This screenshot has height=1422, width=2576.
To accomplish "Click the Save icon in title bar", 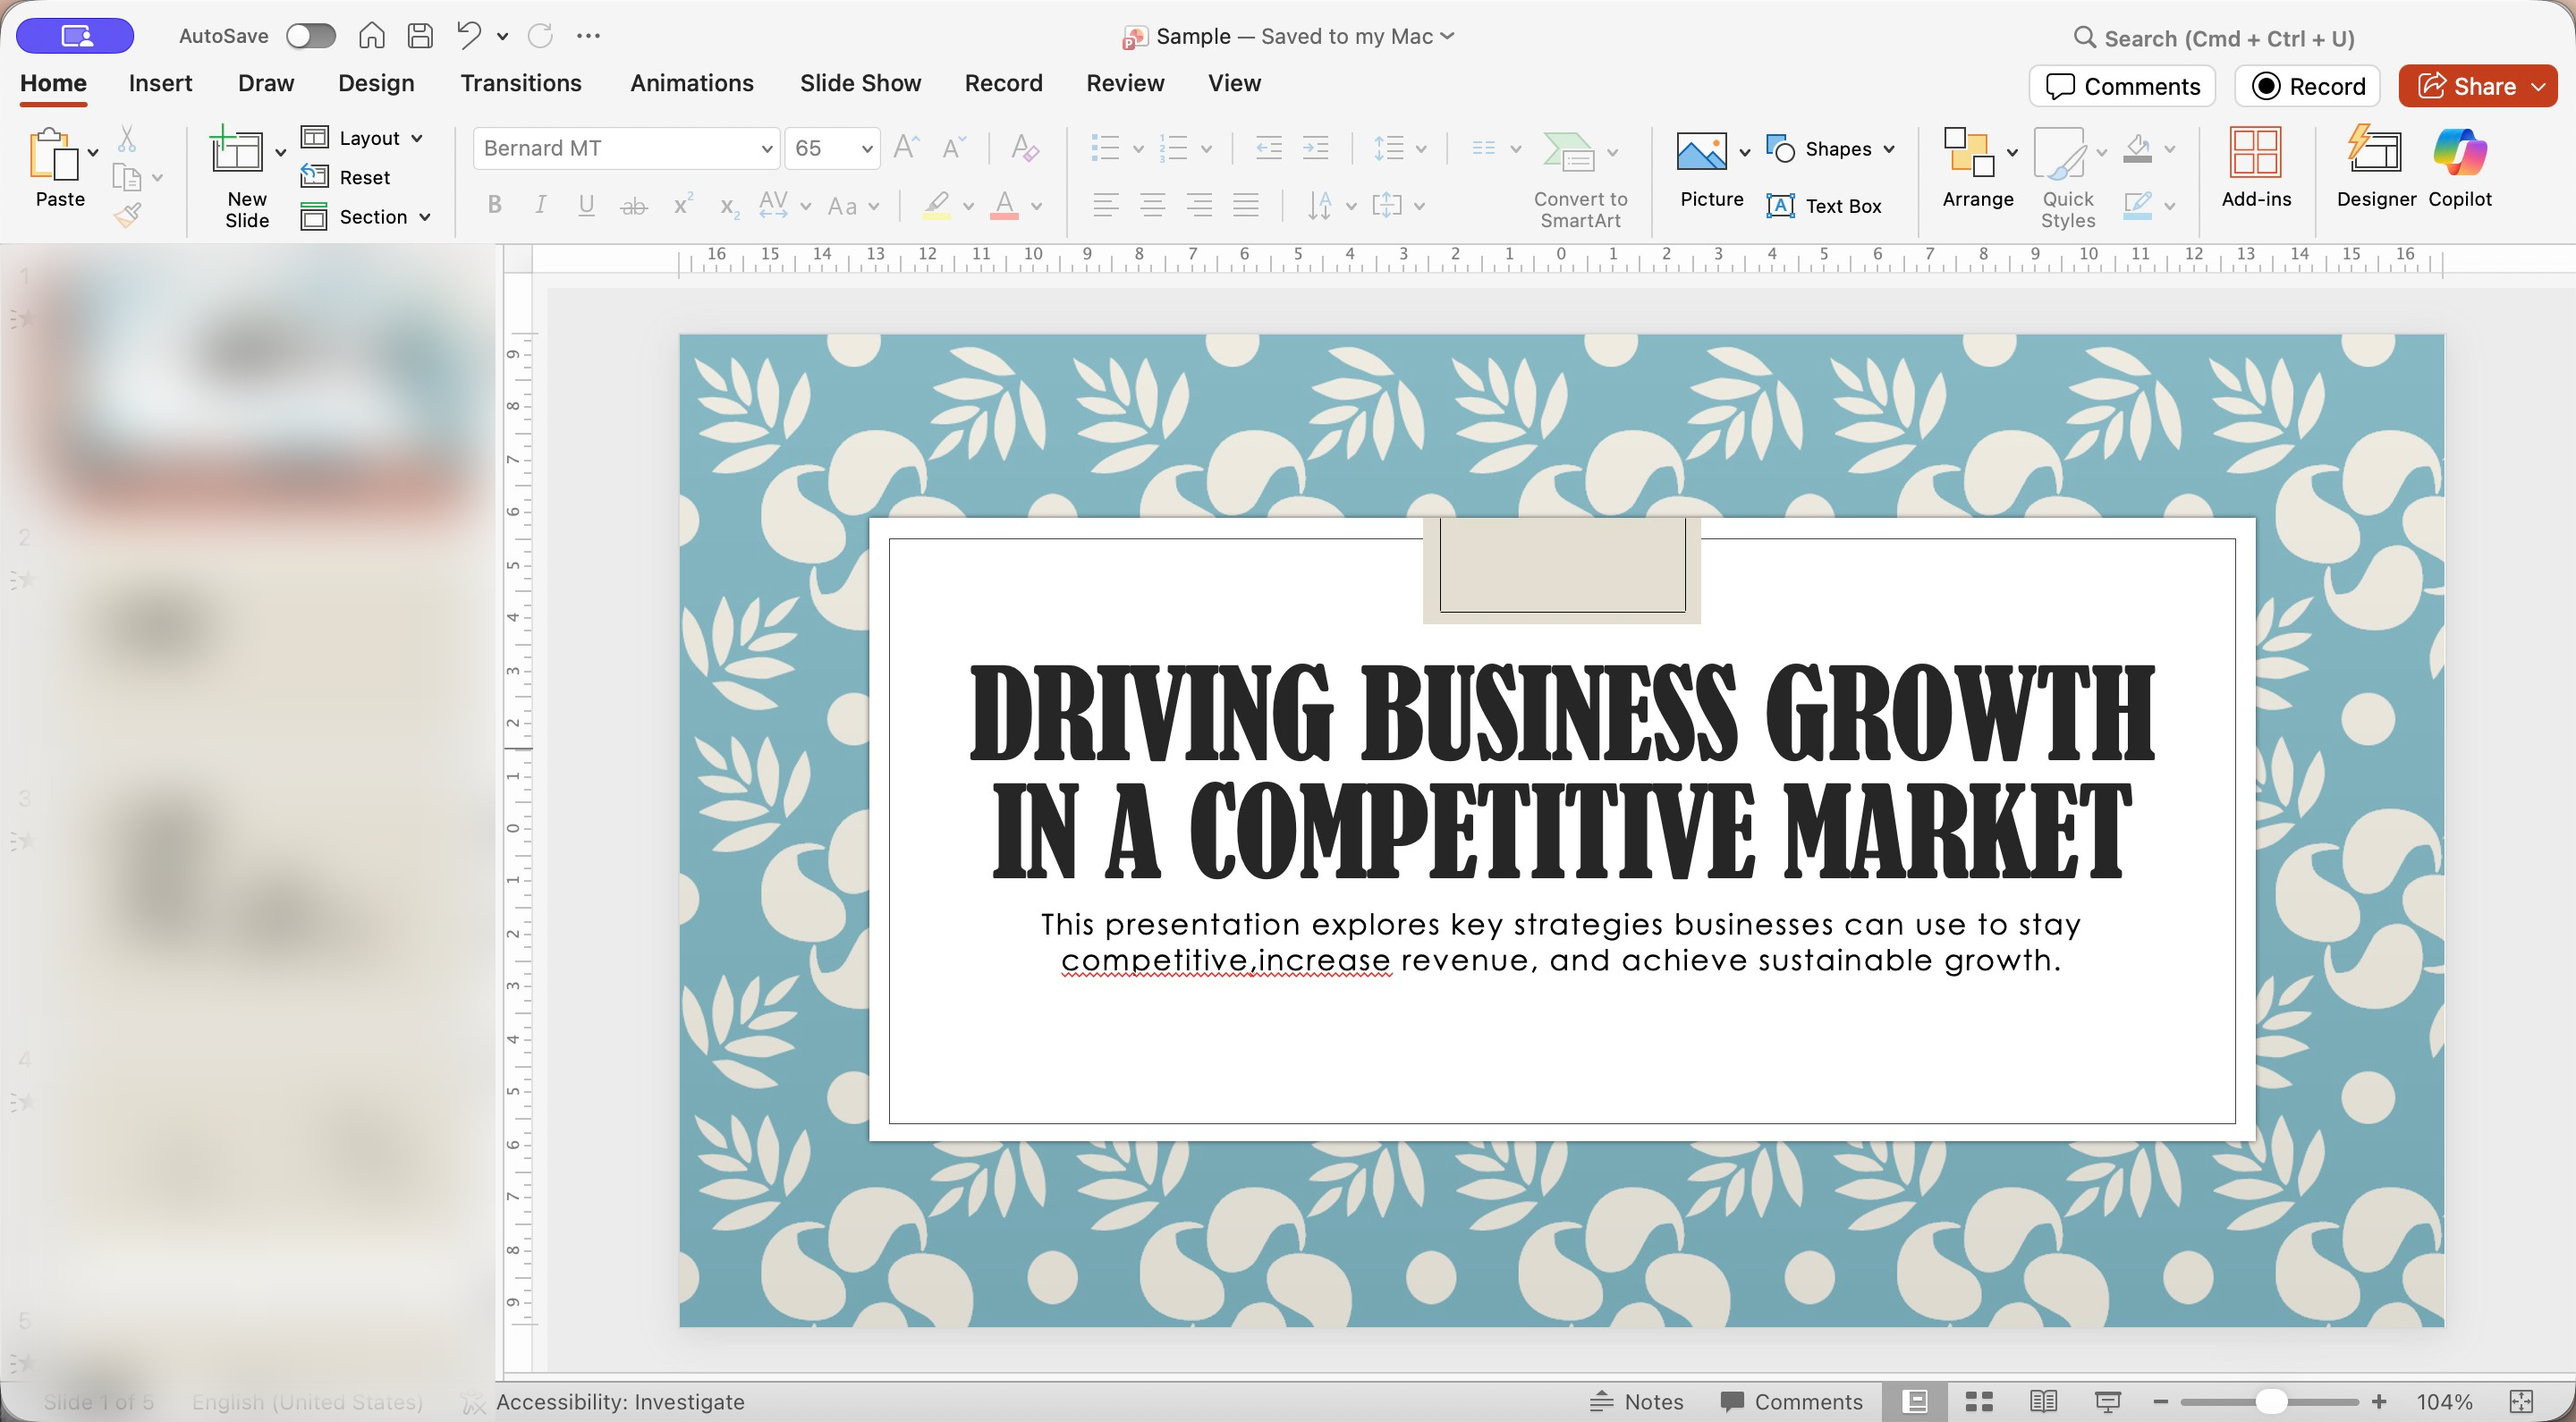I will click(421, 36).
